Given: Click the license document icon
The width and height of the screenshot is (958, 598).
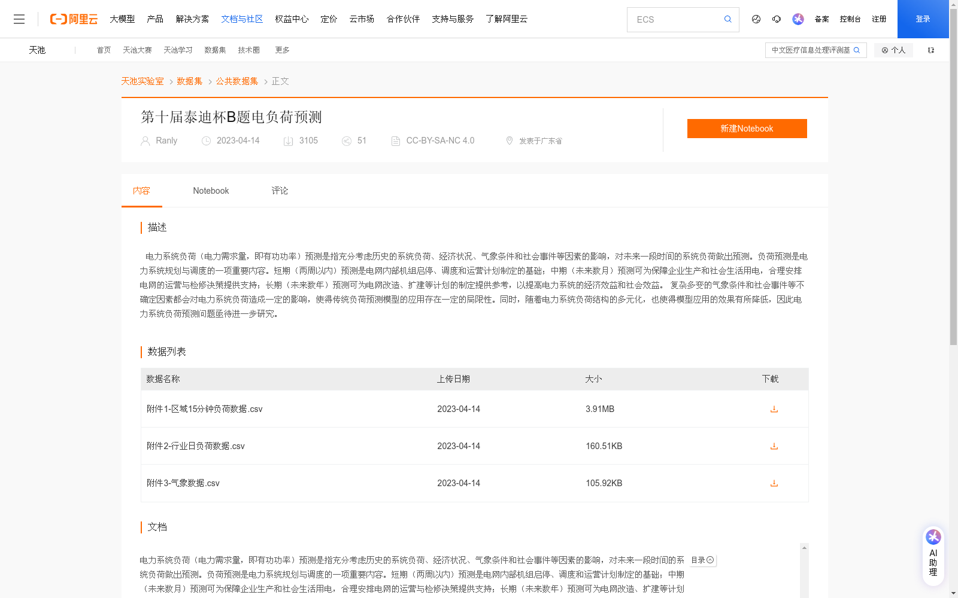Looking at the screenshot, I should pos(395,141).
